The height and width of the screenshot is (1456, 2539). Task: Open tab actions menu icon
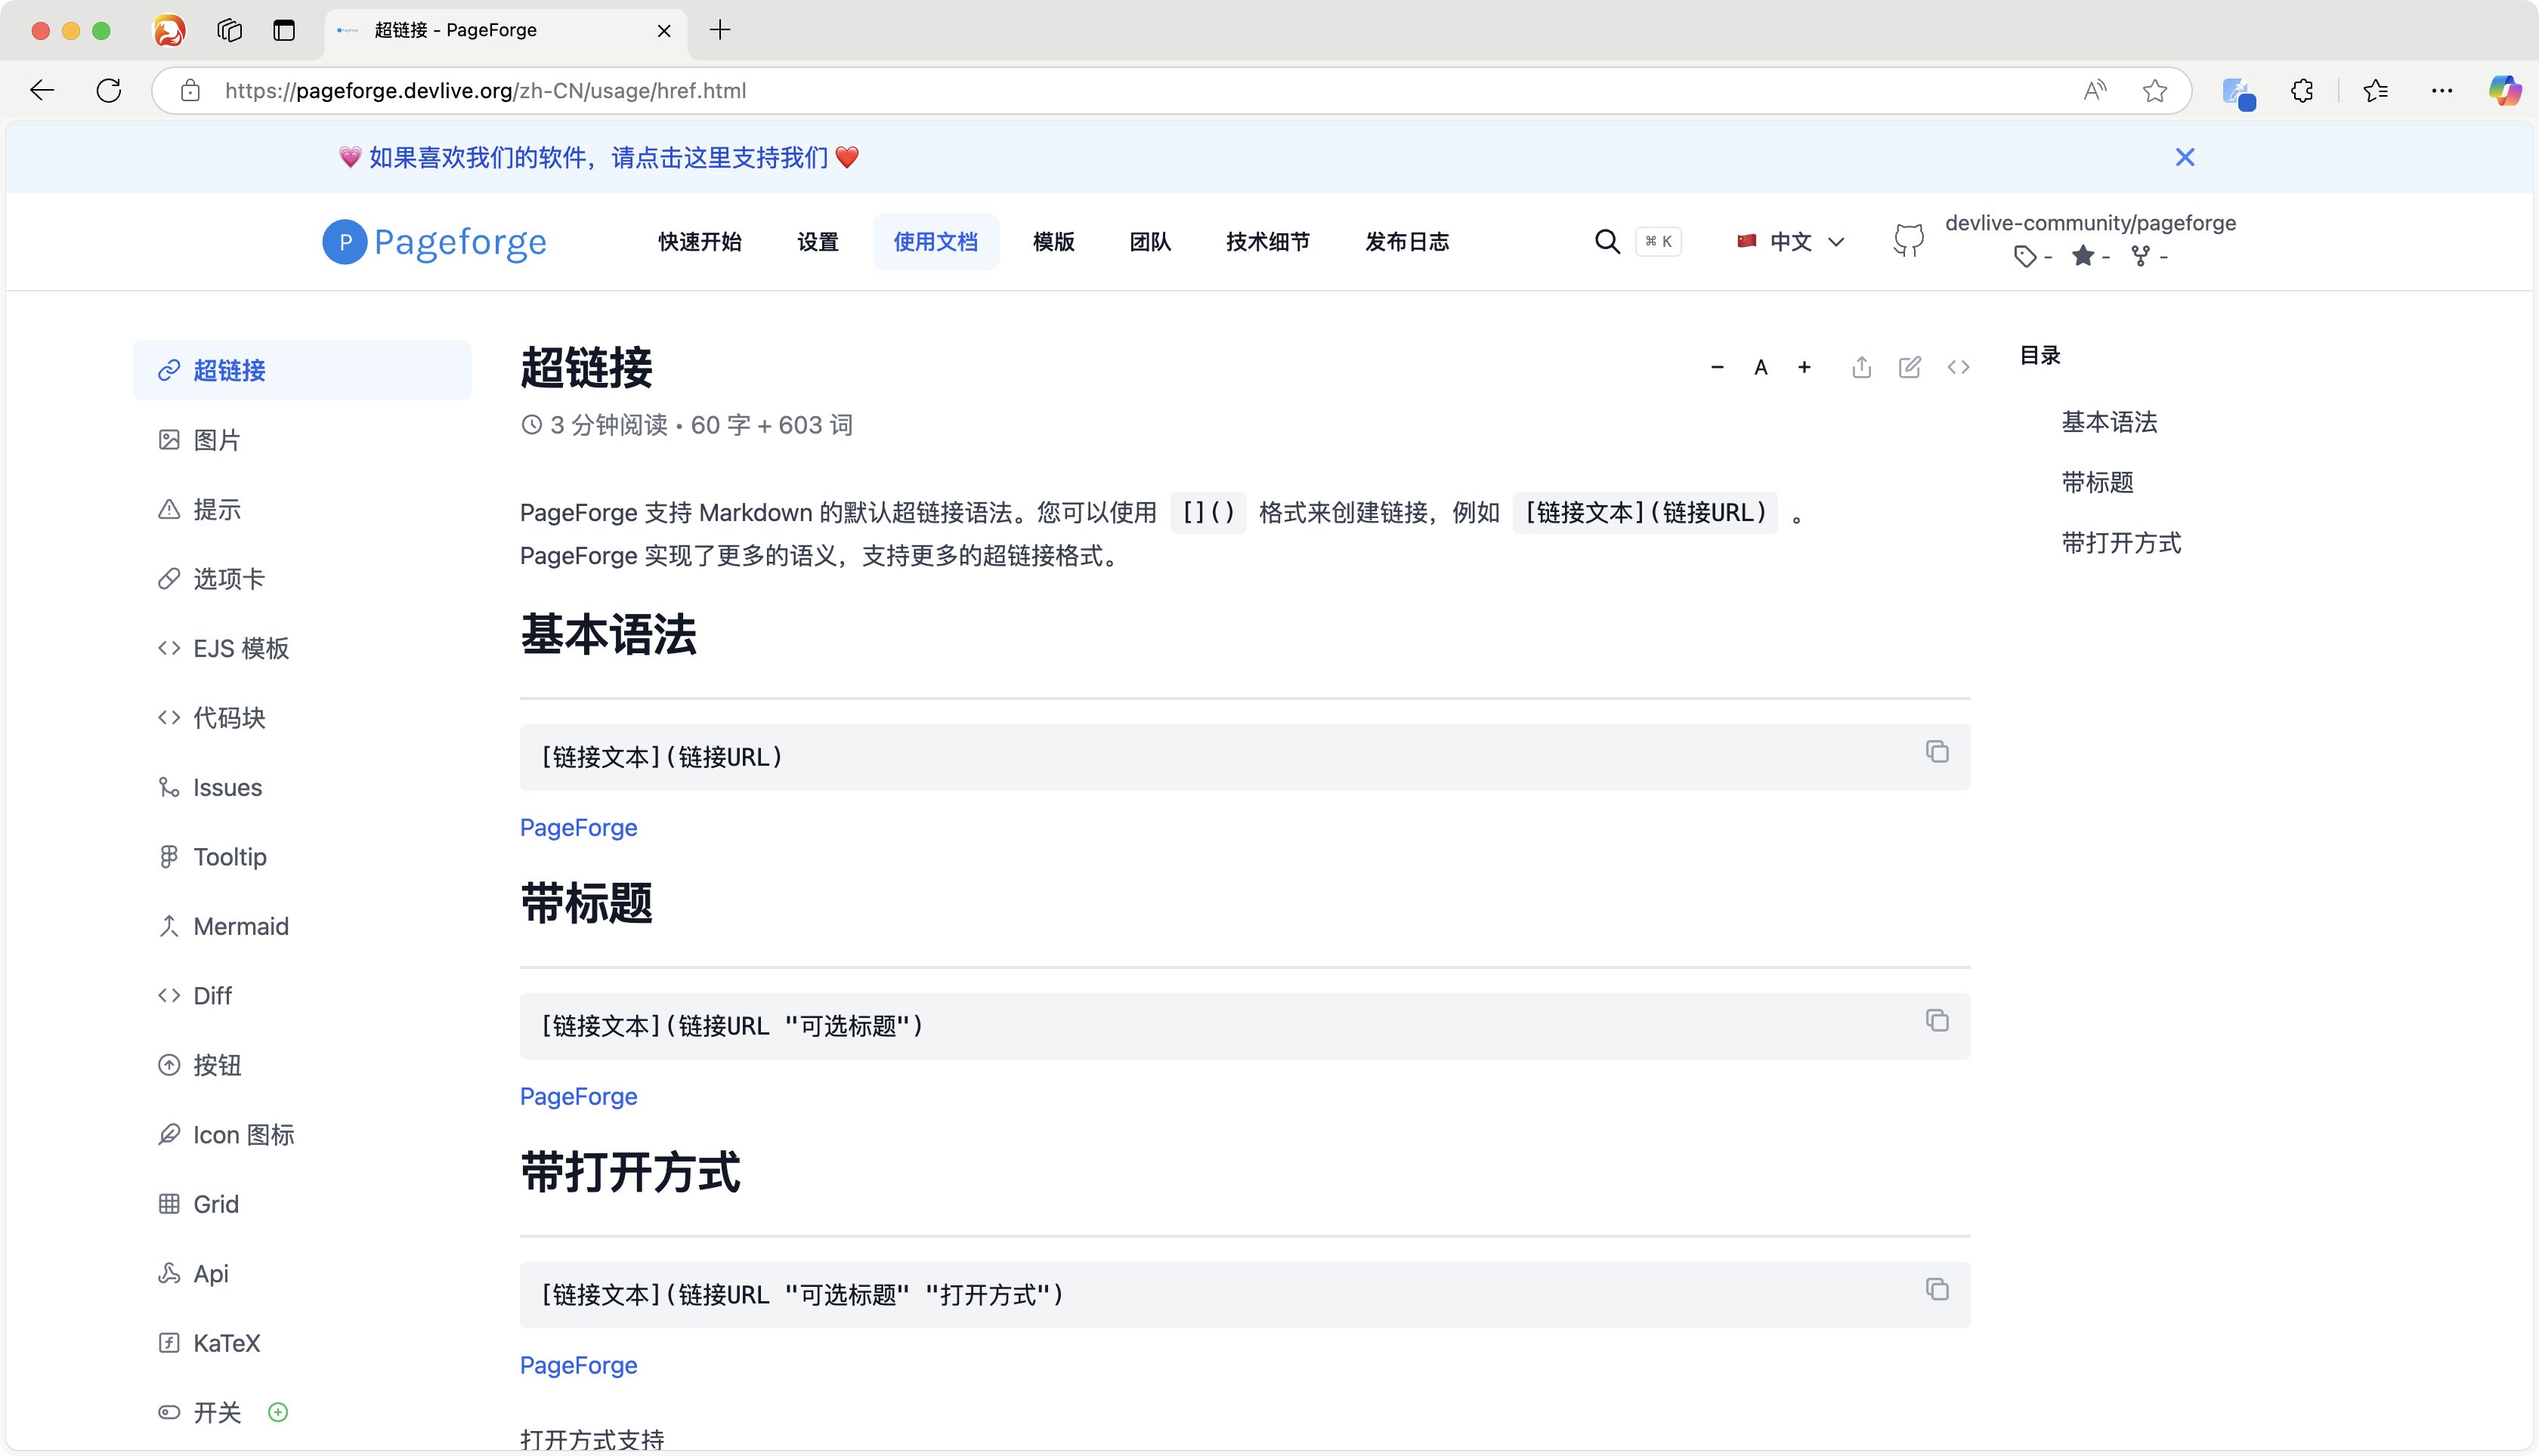pos(284,31)
